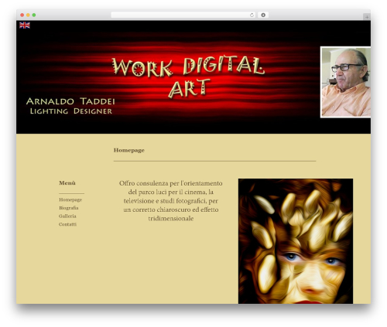
Task: Click the red close window dot
Action: click(22, 15)
